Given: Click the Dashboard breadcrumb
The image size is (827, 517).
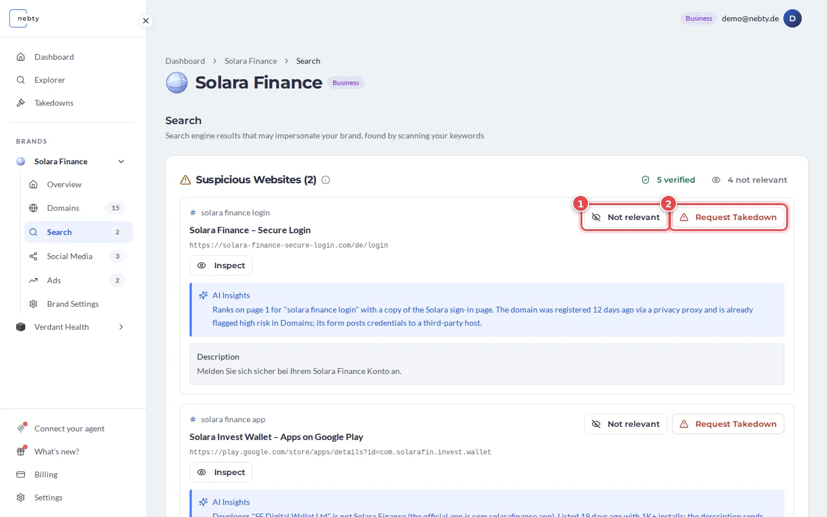Looking at the screenshot, I should coord(185,61).
